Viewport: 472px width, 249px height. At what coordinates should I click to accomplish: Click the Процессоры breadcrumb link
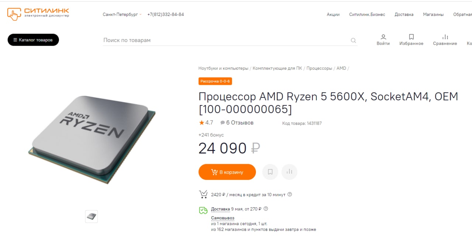click(x=319, y=68)
